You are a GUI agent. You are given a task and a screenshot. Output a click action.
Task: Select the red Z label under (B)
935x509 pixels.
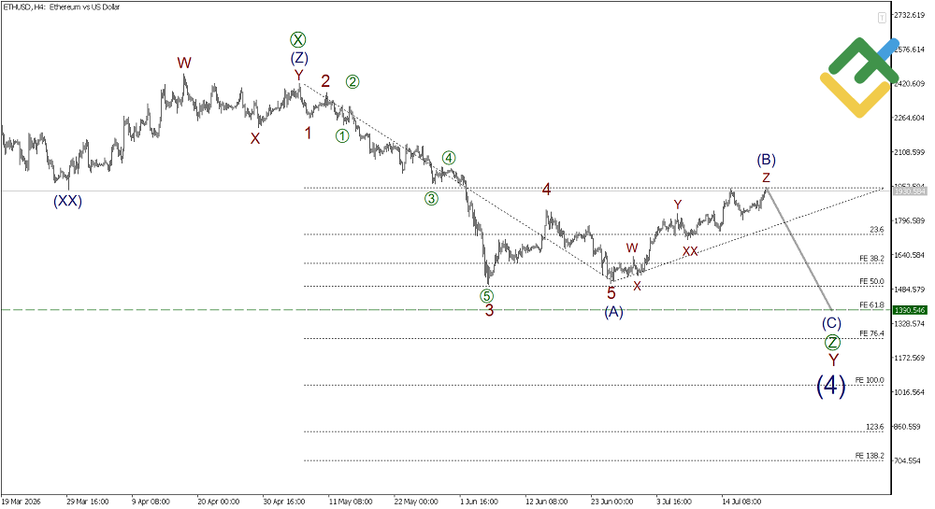click(x=767, y=177)
